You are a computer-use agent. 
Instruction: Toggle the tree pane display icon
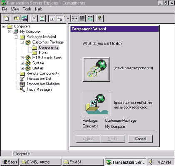[52, 18]
